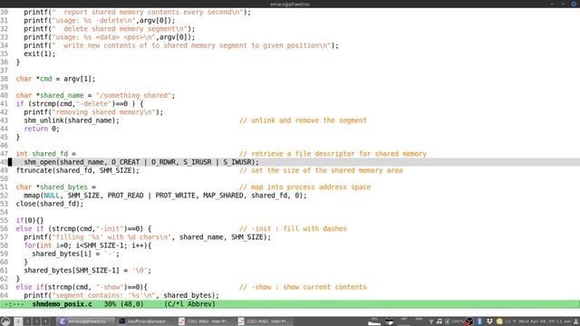Click the for loop on line 58
The width and height of the screenshot is (580, 326).
coord(88,245)
